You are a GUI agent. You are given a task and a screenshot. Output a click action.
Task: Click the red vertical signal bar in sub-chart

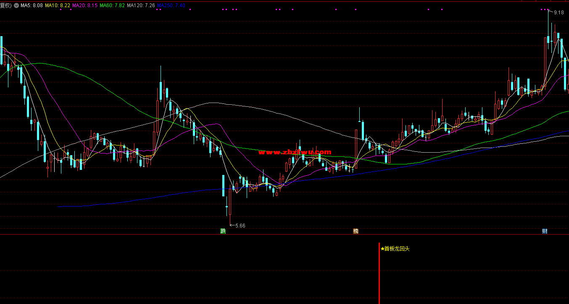tap(379, 273)
